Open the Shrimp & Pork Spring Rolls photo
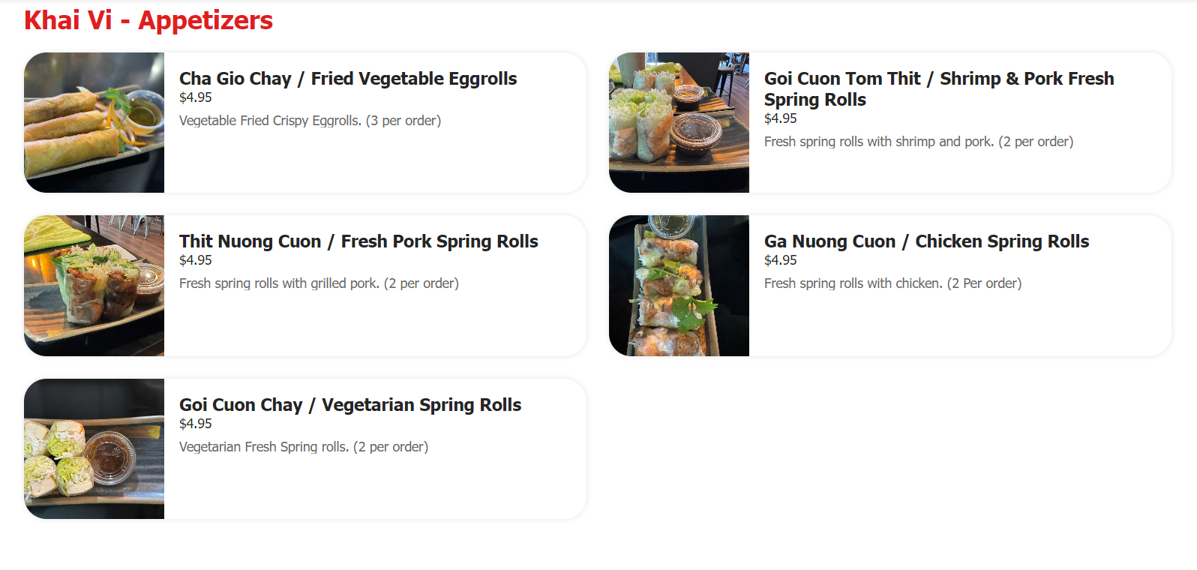This screenshot has height=570, width=1197. [679, 122]
